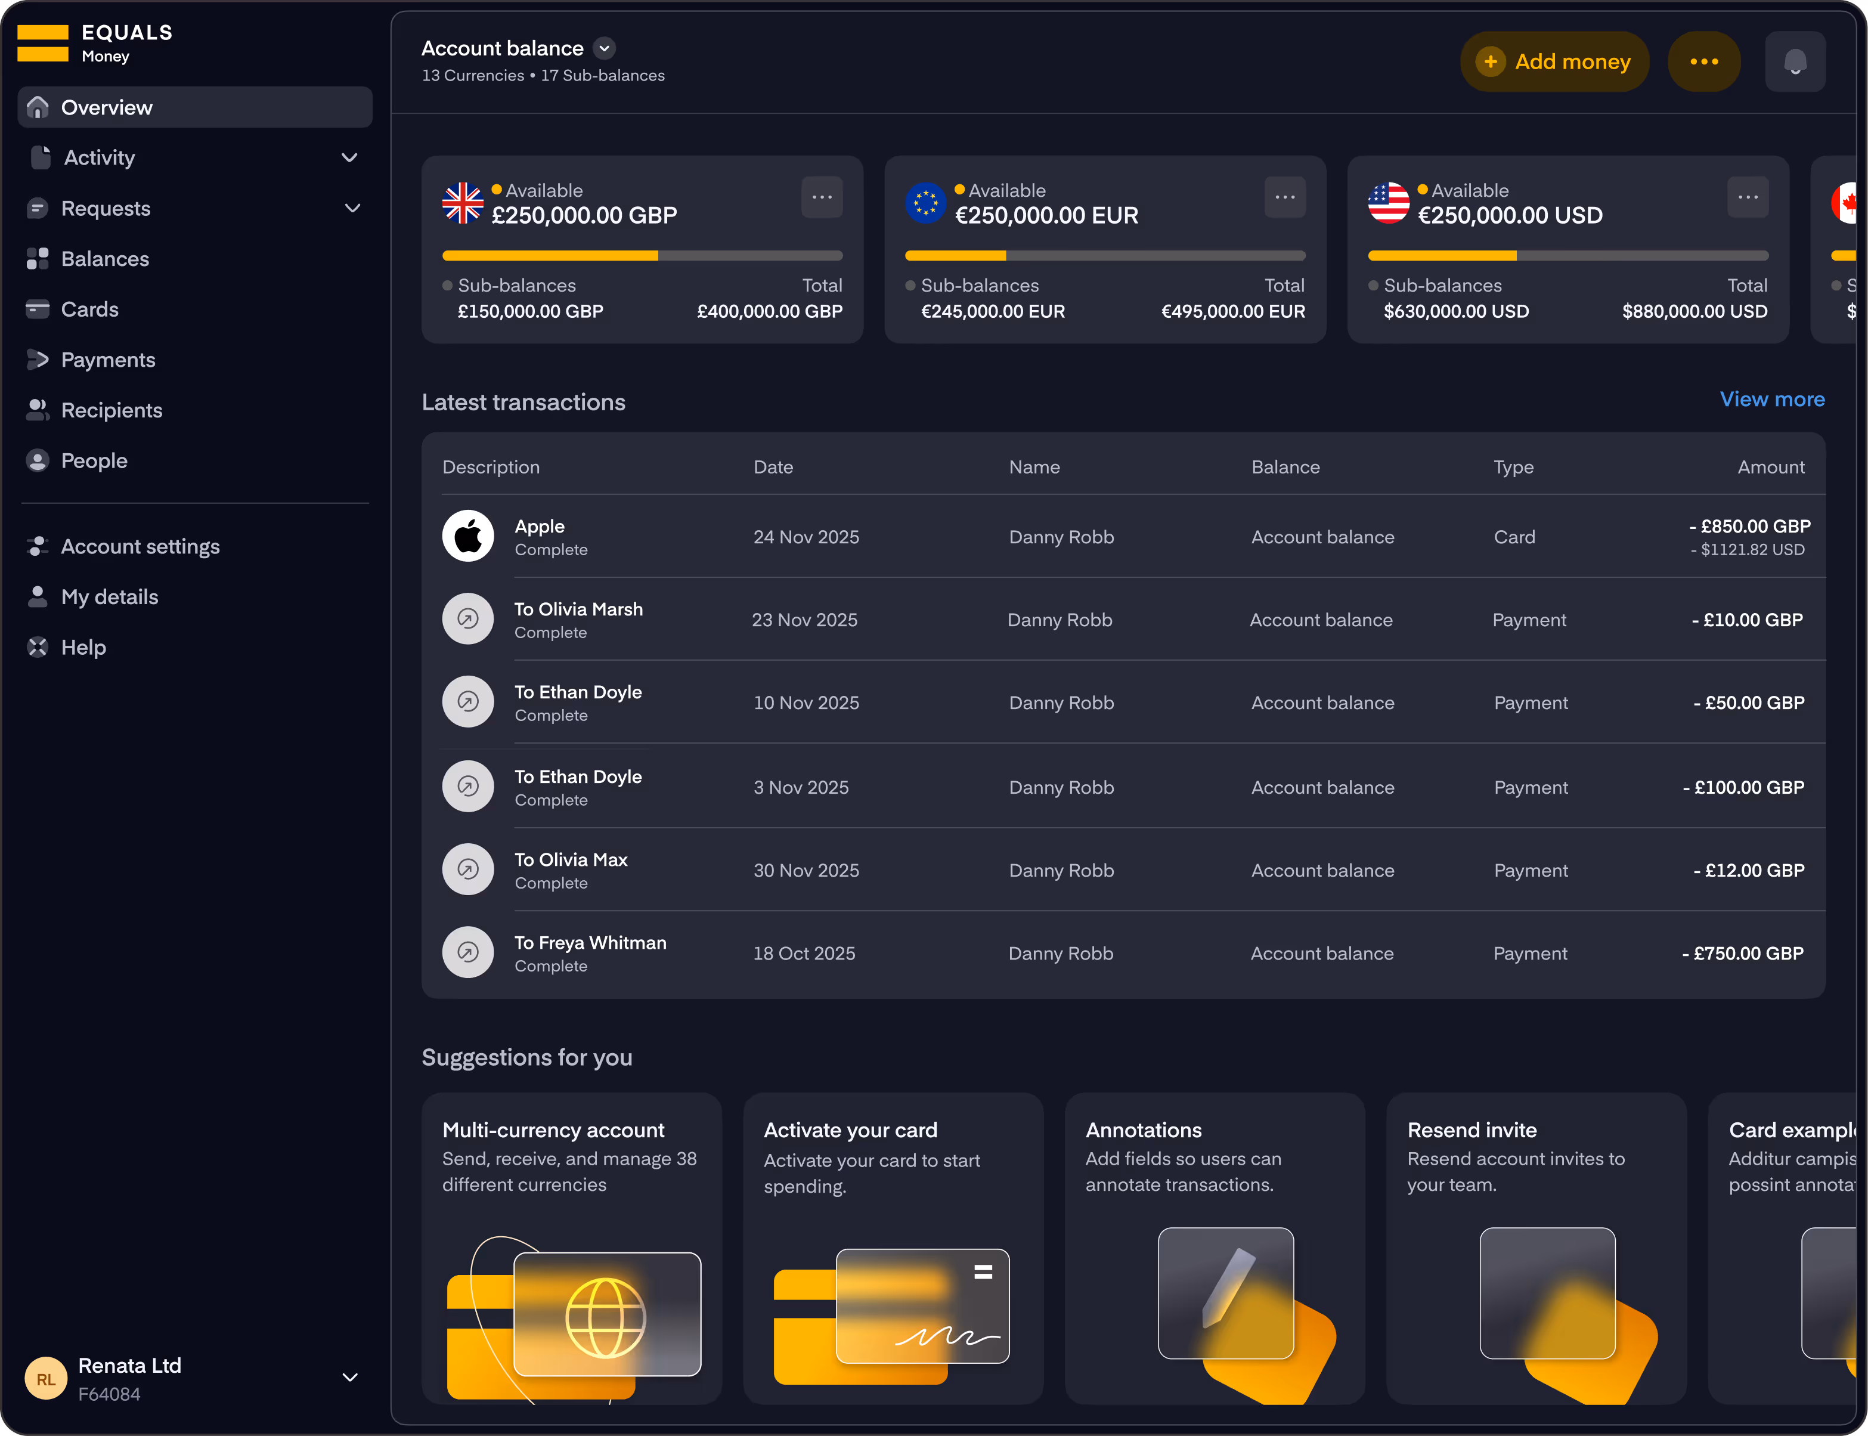Open the EUR balance options menu
Image resolution: width=1868 pixels, height=1436 pixels.
coord(1284,197)
